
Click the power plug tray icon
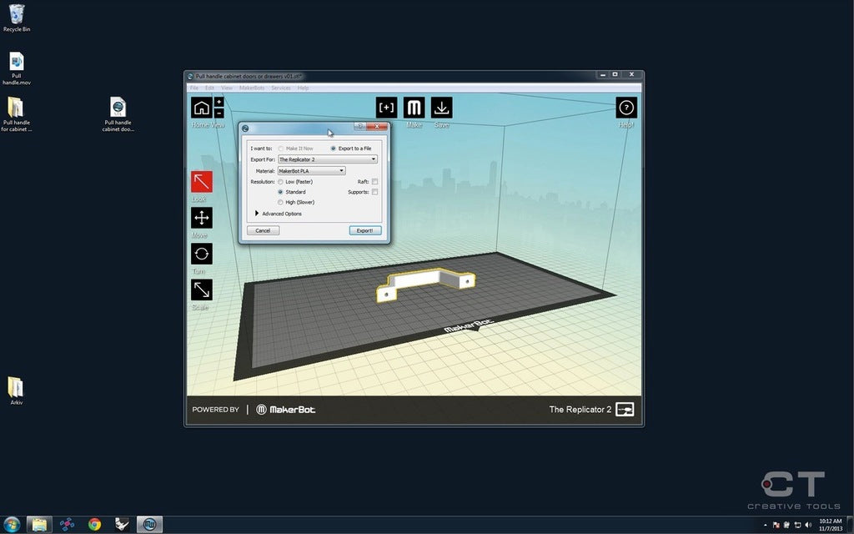click(786, 525)
